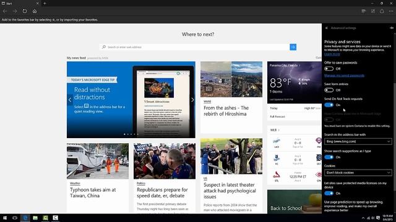Image resolution: width=396 pixels, height=222 pixels.
Task: Click the Hiroshima photo thumbnail
Action: (231, 80)
